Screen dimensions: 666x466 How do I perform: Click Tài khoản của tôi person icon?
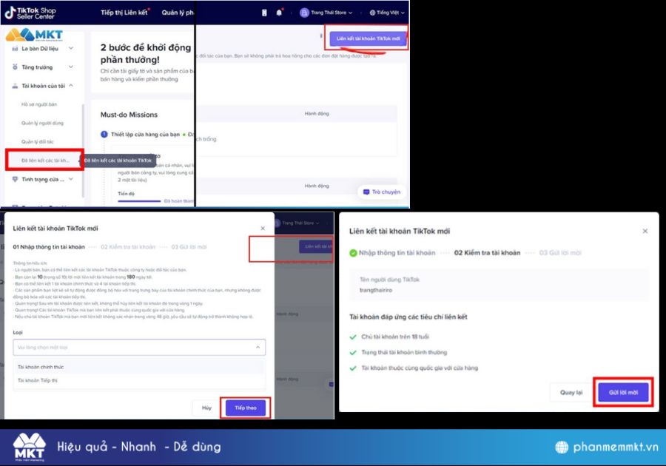tap(15, 86)
